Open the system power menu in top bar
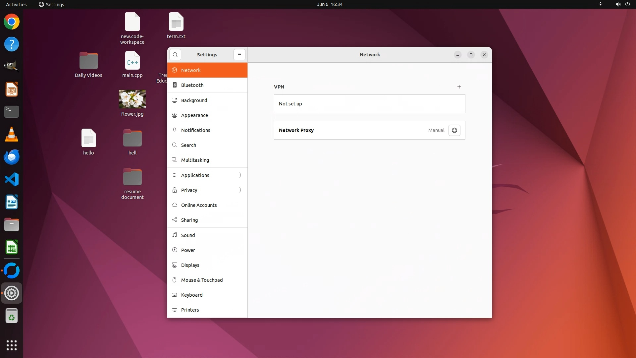The height and width of the screenshot is (358, 636). point(627,4)
